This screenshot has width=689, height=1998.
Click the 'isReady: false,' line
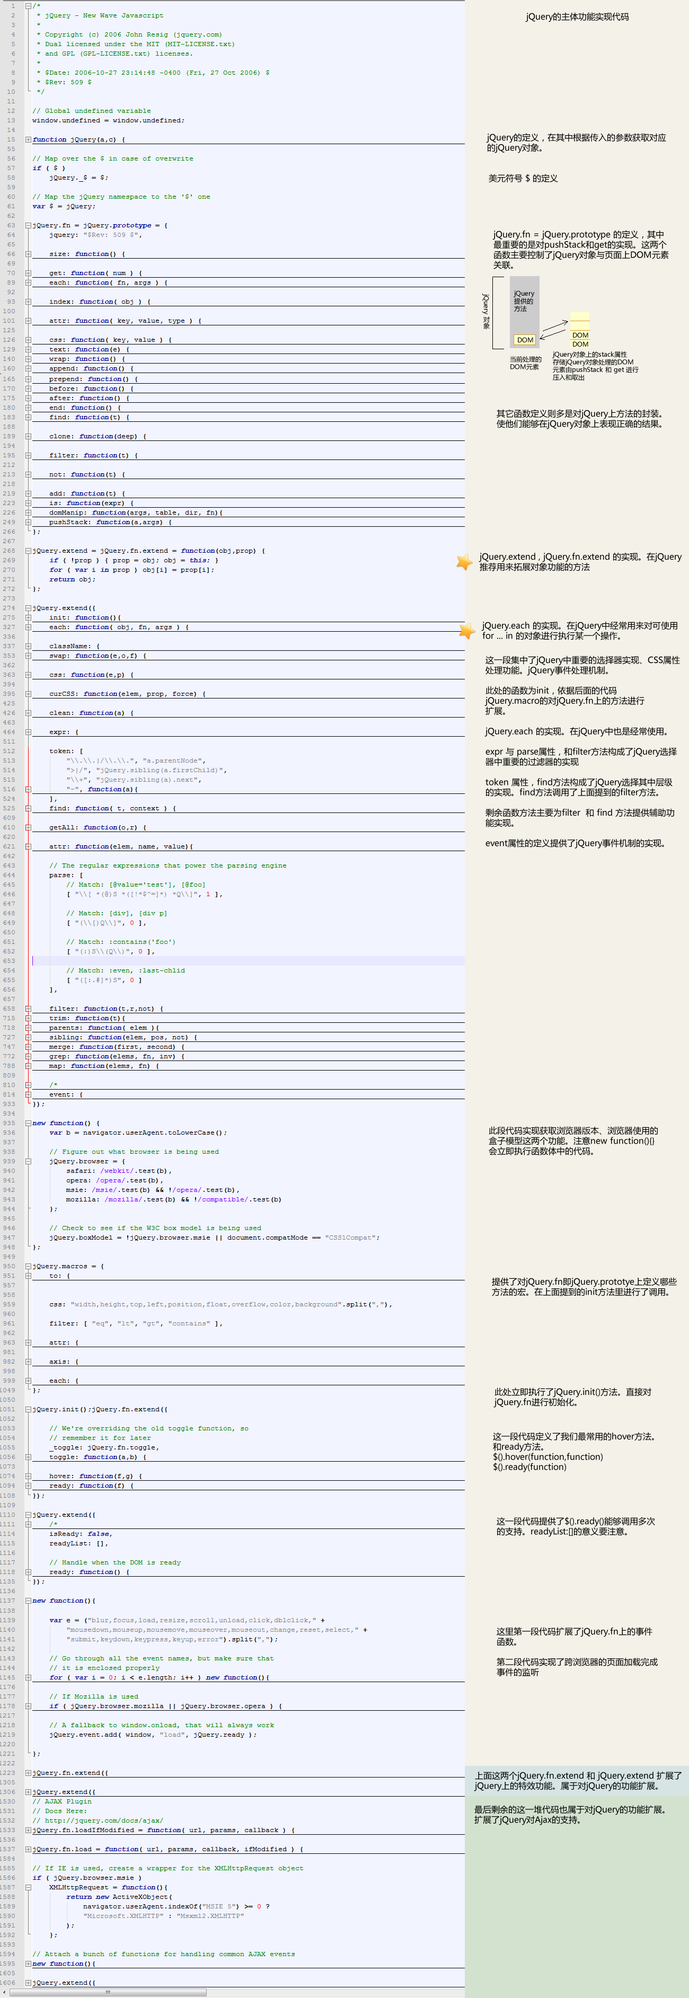[x=80, y=1534]
